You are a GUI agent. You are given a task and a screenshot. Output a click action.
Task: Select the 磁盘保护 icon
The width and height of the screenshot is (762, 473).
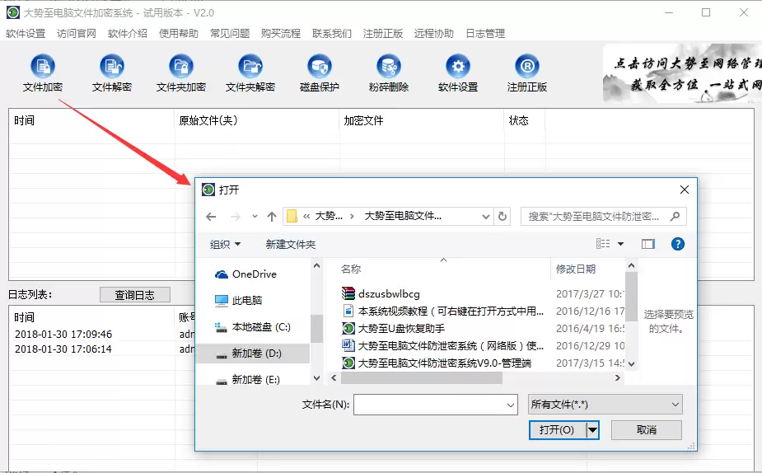[x=320, y=67]
